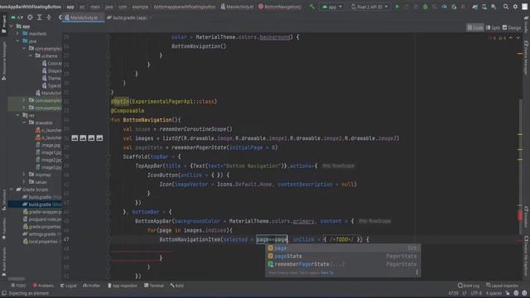Open the Project tool window sidebar button

(x=3, y=24)
